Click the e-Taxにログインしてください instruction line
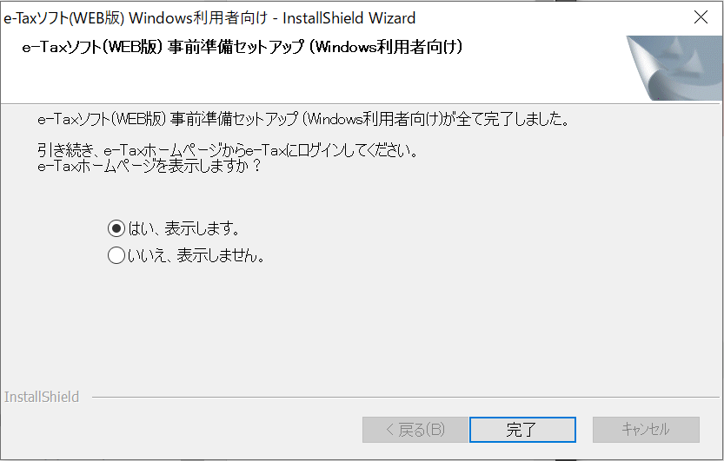This screenshot has width=724, height=461. 228,151
